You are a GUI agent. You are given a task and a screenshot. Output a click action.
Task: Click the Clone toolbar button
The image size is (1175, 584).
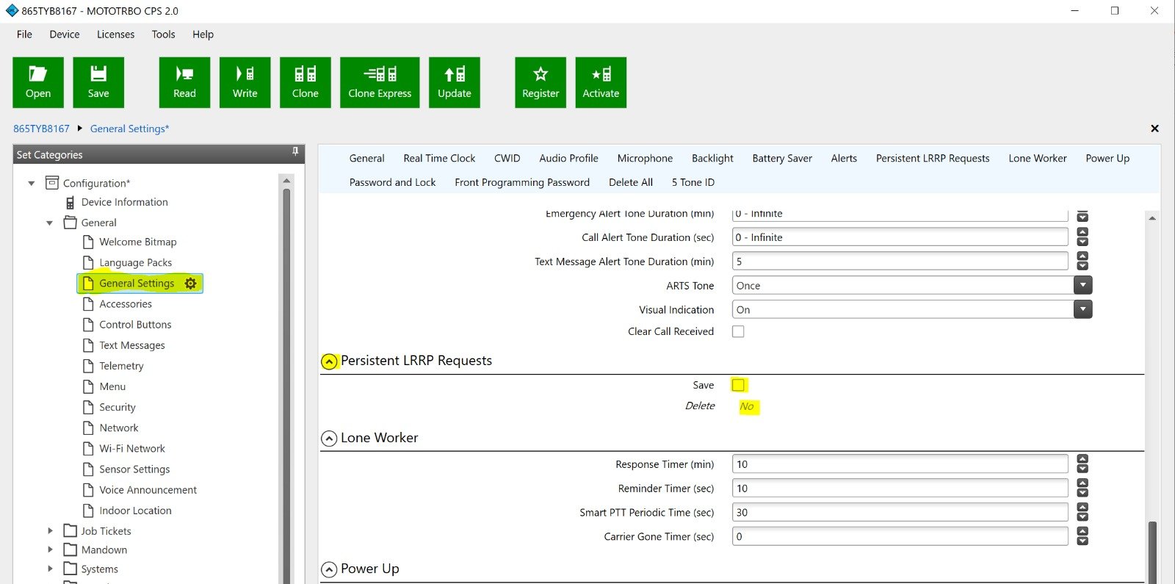305,82
